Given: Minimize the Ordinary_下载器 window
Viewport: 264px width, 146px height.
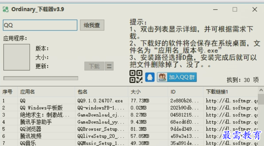Looking at the screenshot, I should coord(216,10).
